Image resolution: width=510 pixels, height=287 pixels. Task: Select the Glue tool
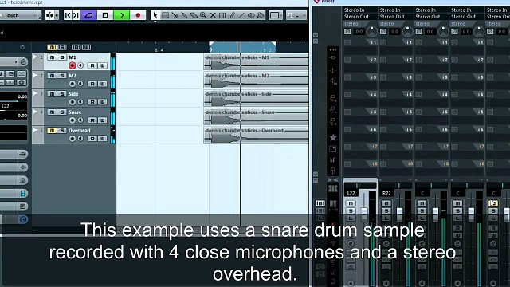(184, 15)
